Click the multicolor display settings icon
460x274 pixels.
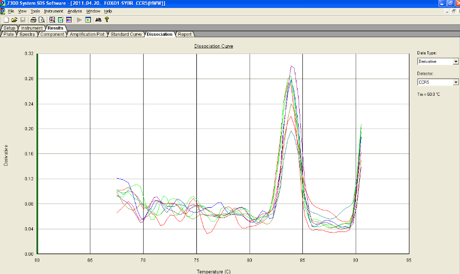click(69, 19)
